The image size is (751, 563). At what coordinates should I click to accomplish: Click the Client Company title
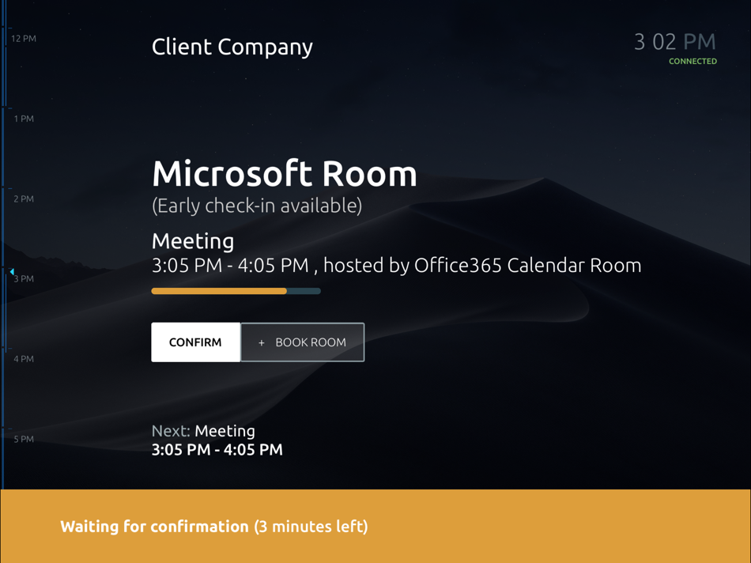coord(232,47)
